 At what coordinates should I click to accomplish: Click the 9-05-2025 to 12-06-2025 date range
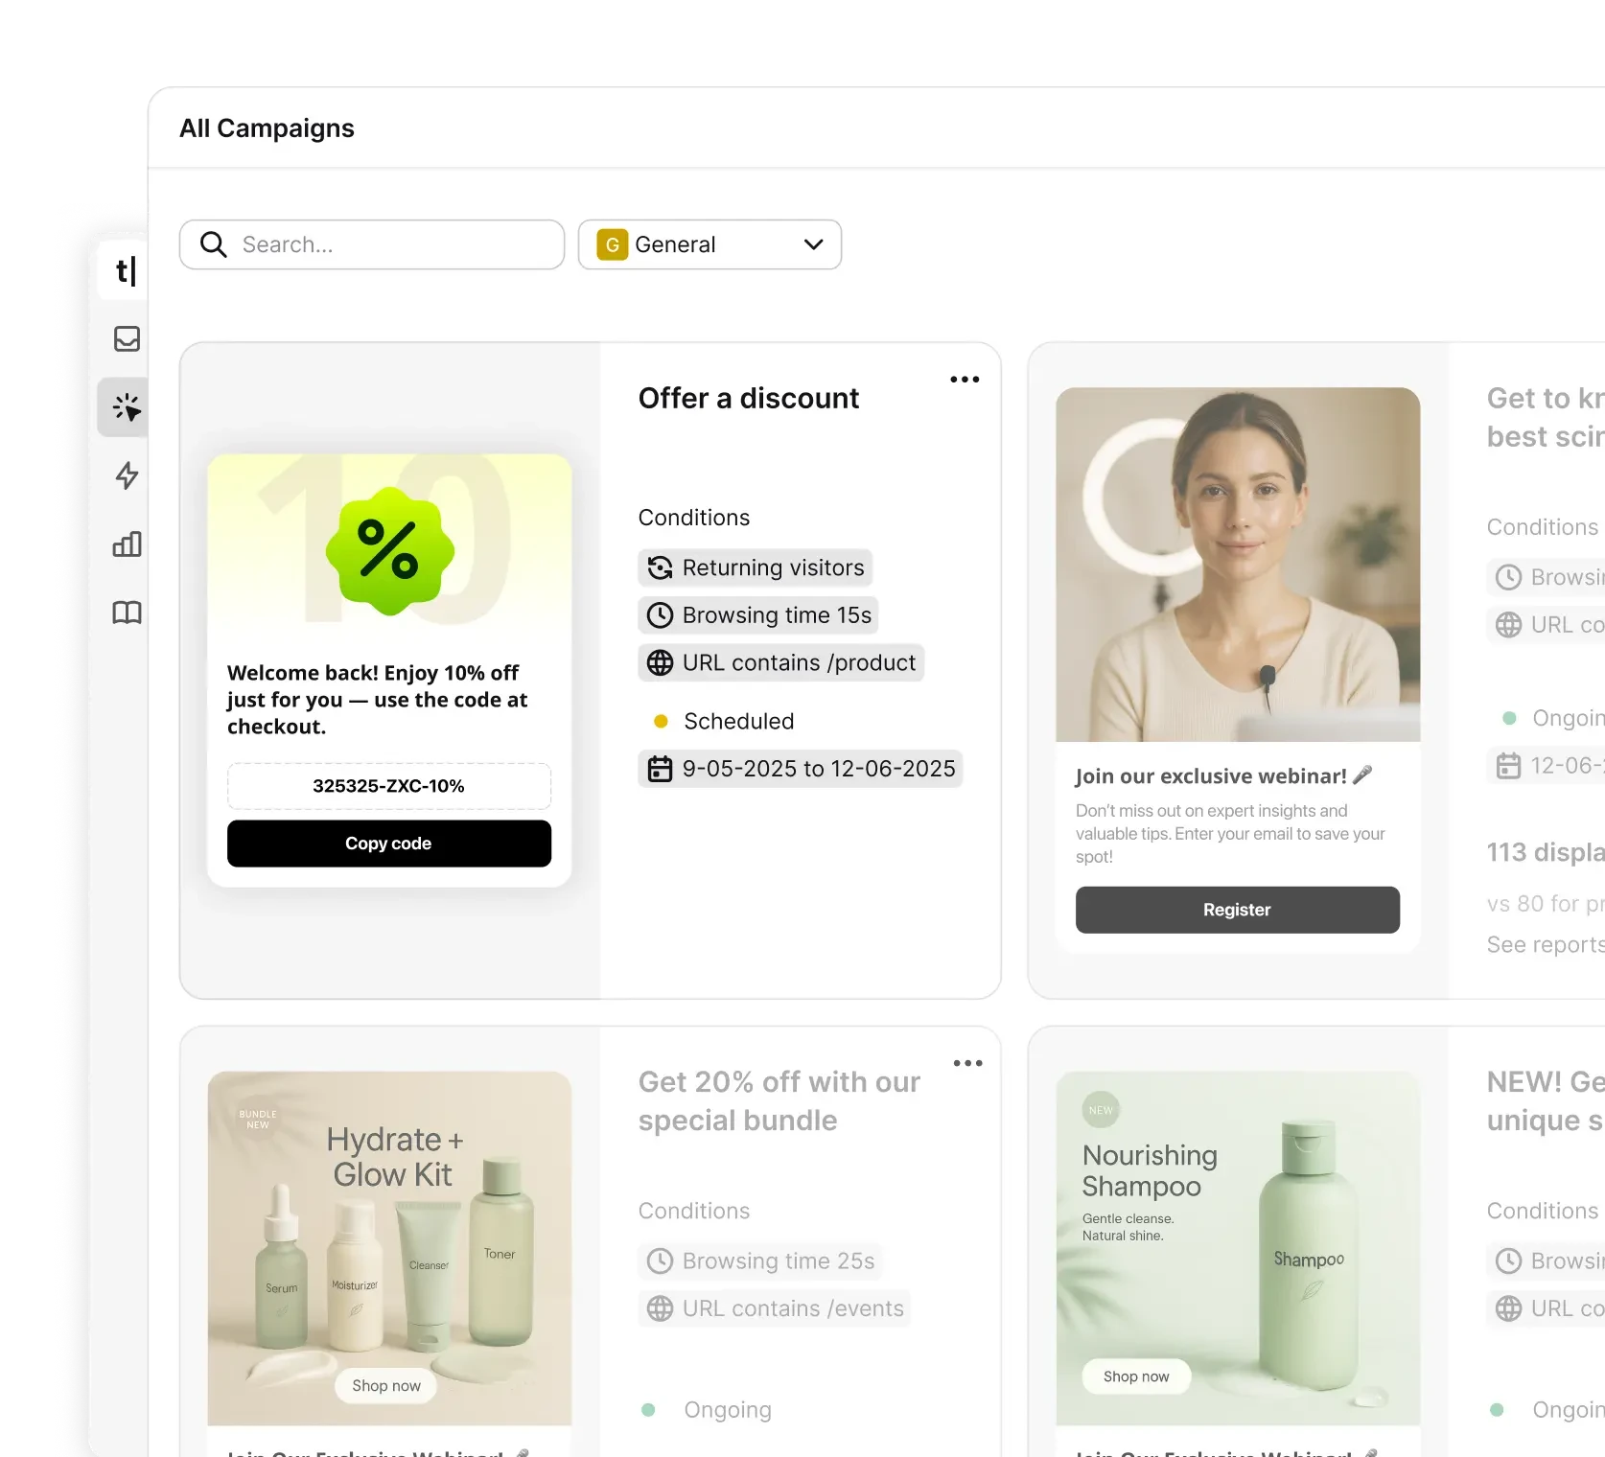point(800,769)
